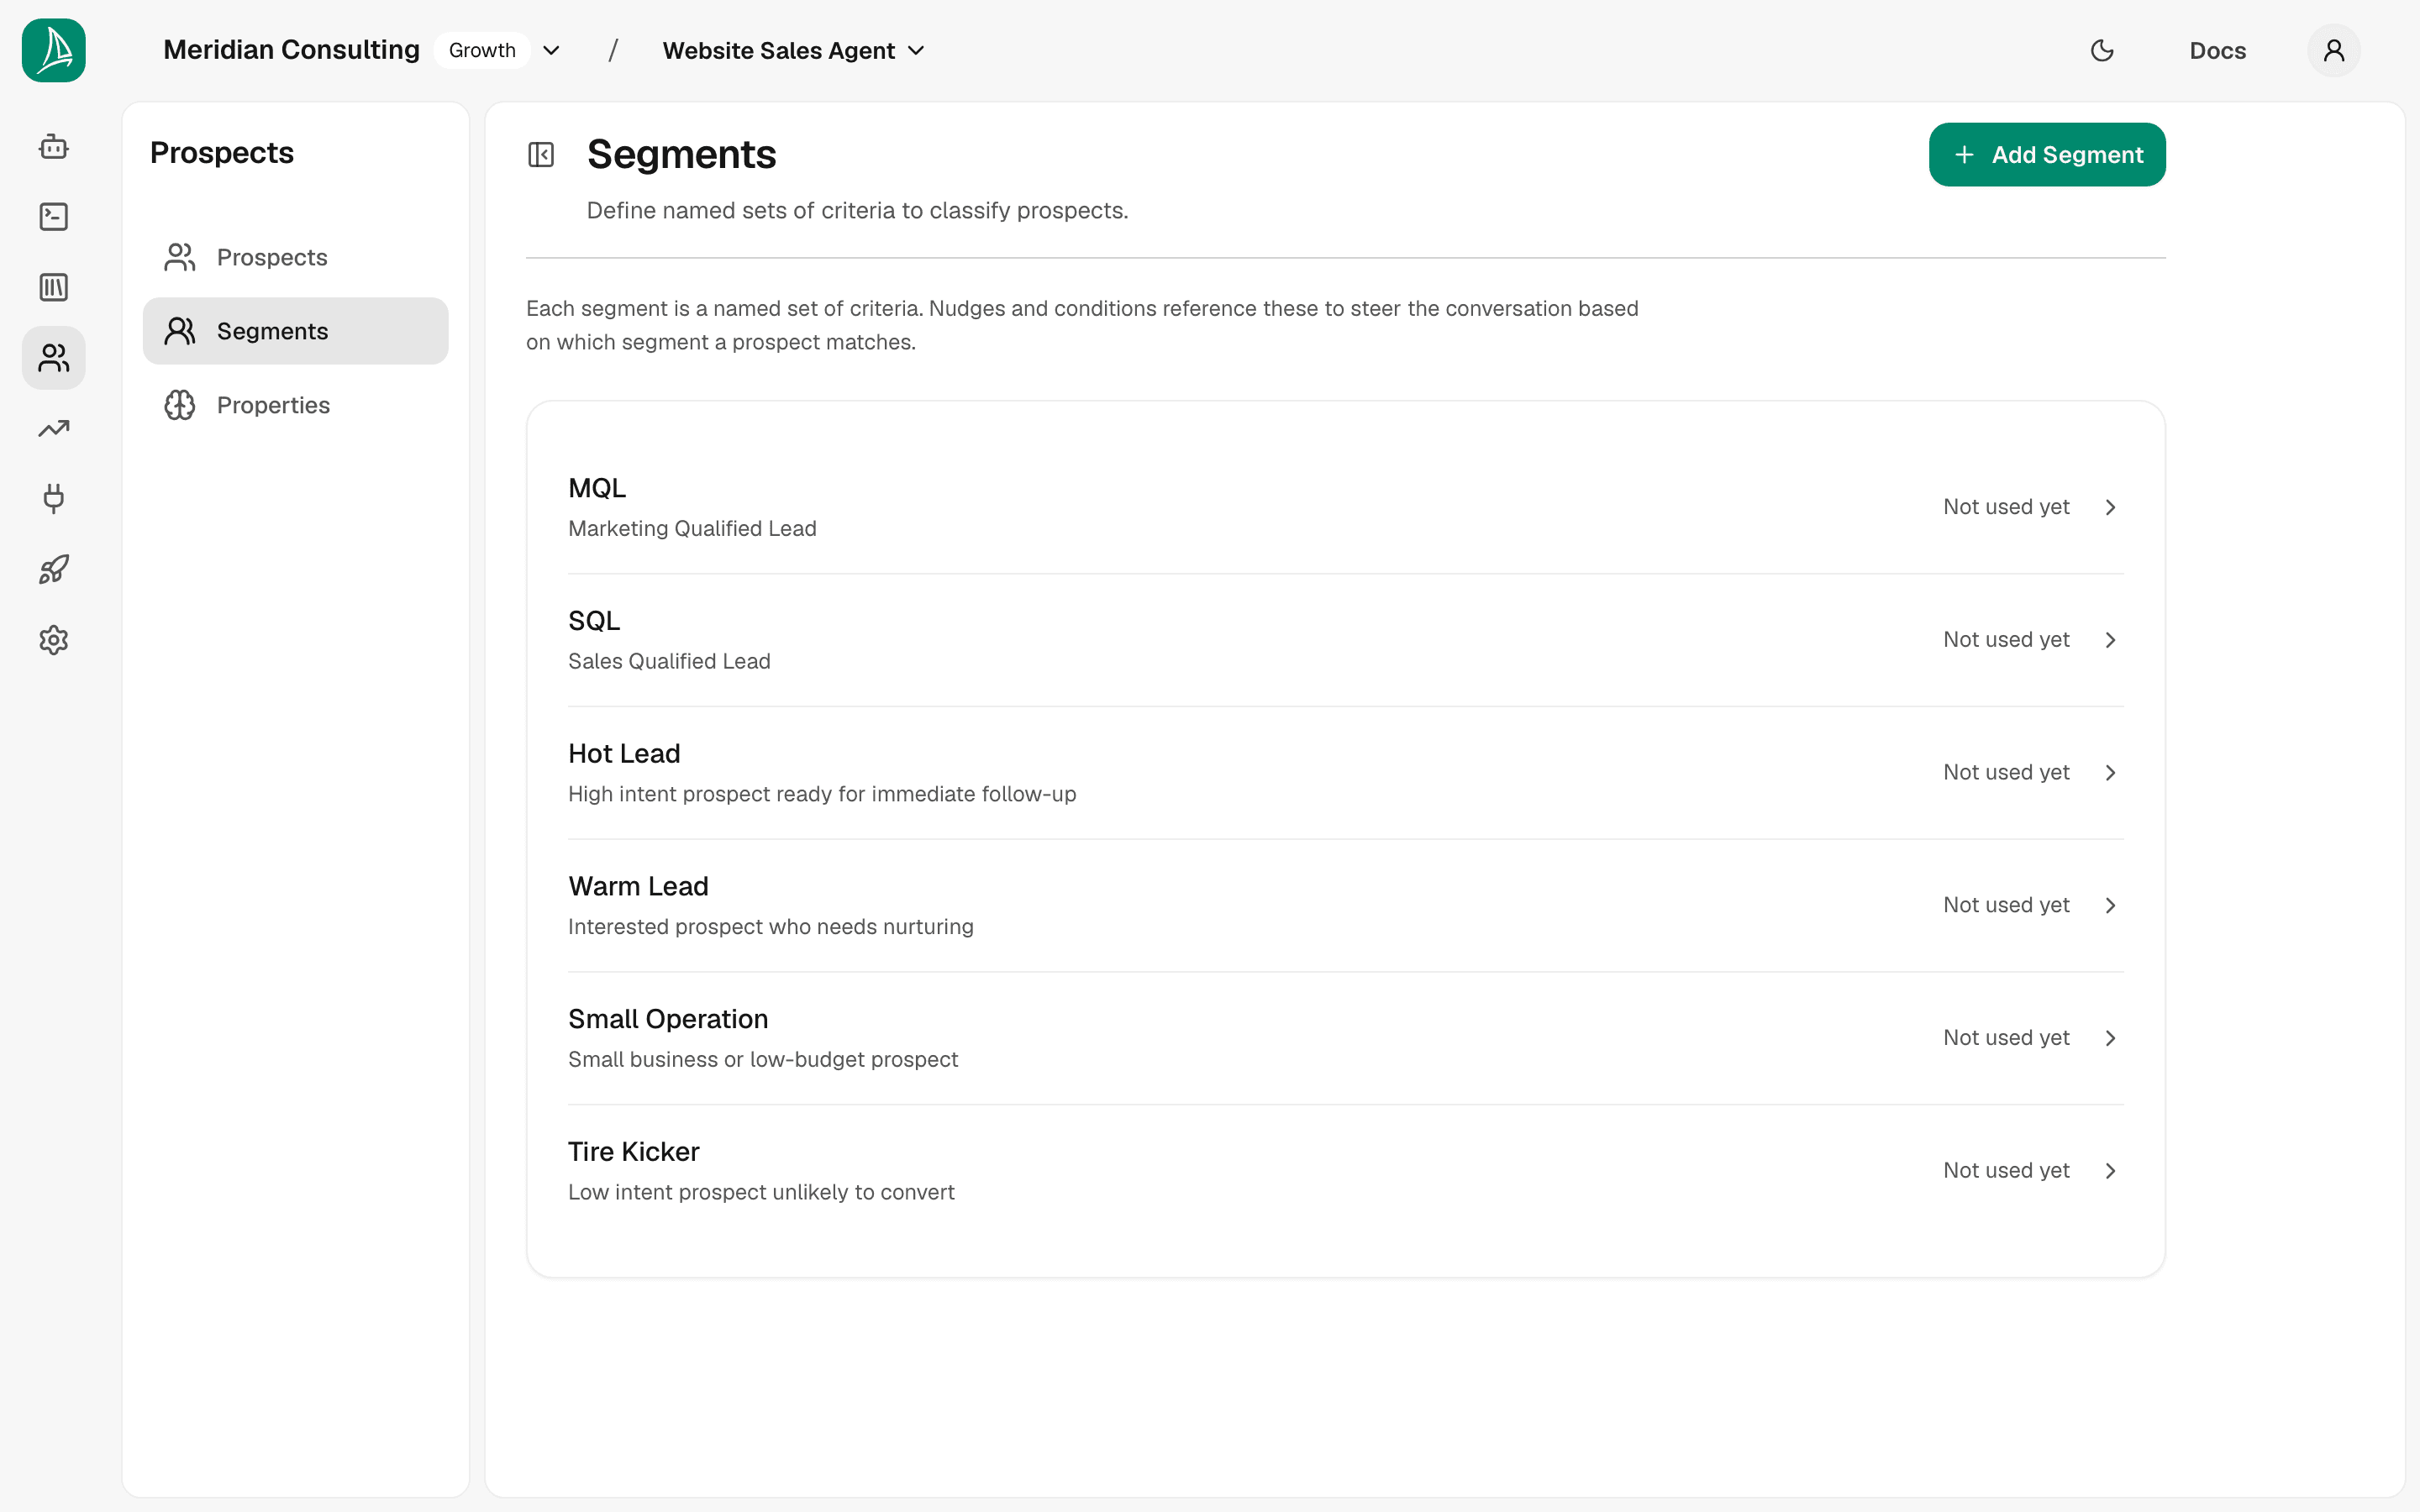Click Not used yet on the Tire Kicker row

pyautogui.click(x=2006, y=1171)
